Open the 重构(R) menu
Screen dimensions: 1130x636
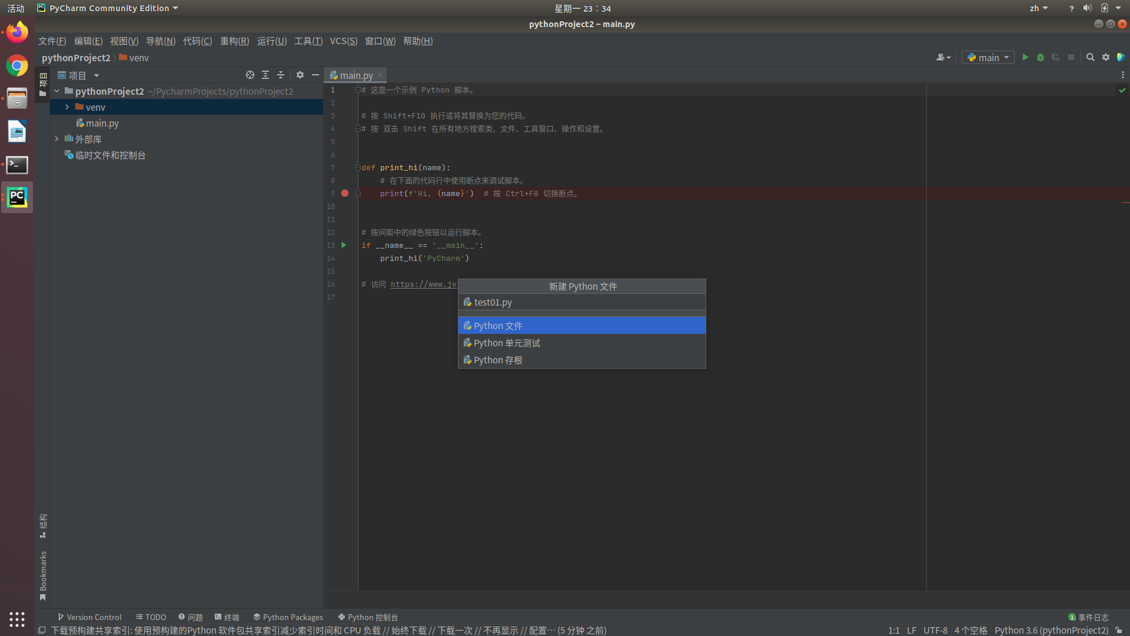234,41
